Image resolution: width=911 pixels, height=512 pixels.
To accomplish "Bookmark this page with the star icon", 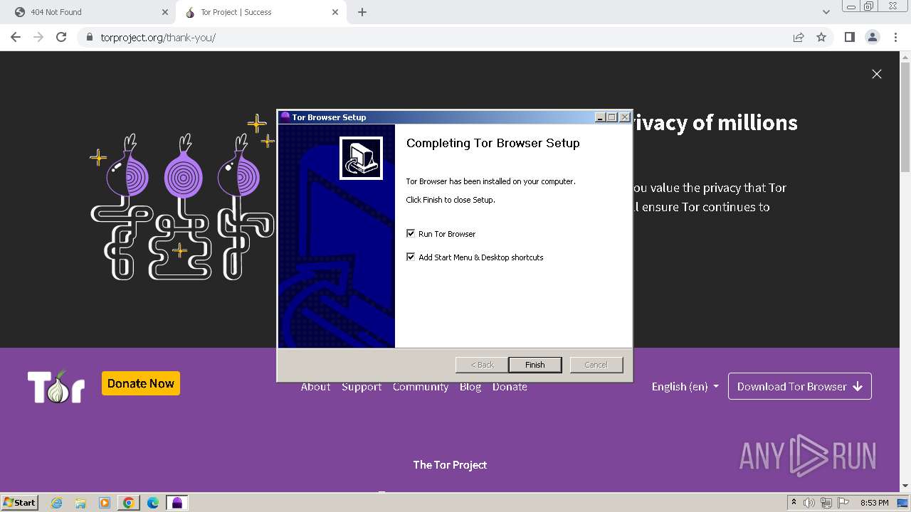I will coord(821,37).
